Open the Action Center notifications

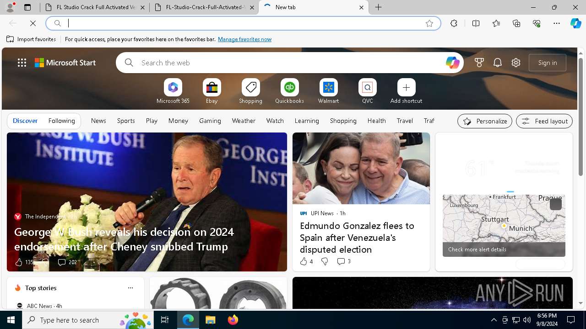[x=571, y=320]
